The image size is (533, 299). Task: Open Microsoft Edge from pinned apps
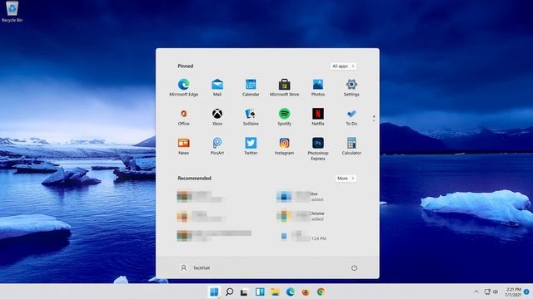(183, 87)
